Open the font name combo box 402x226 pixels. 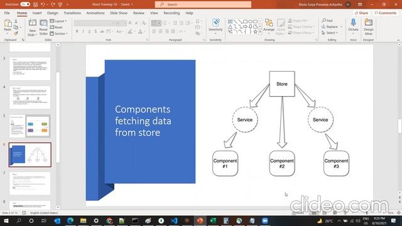pos(94,23)
